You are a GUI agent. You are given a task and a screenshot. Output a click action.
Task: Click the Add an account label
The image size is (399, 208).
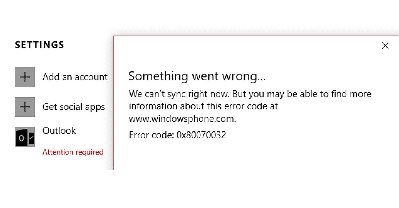(75, 77)
